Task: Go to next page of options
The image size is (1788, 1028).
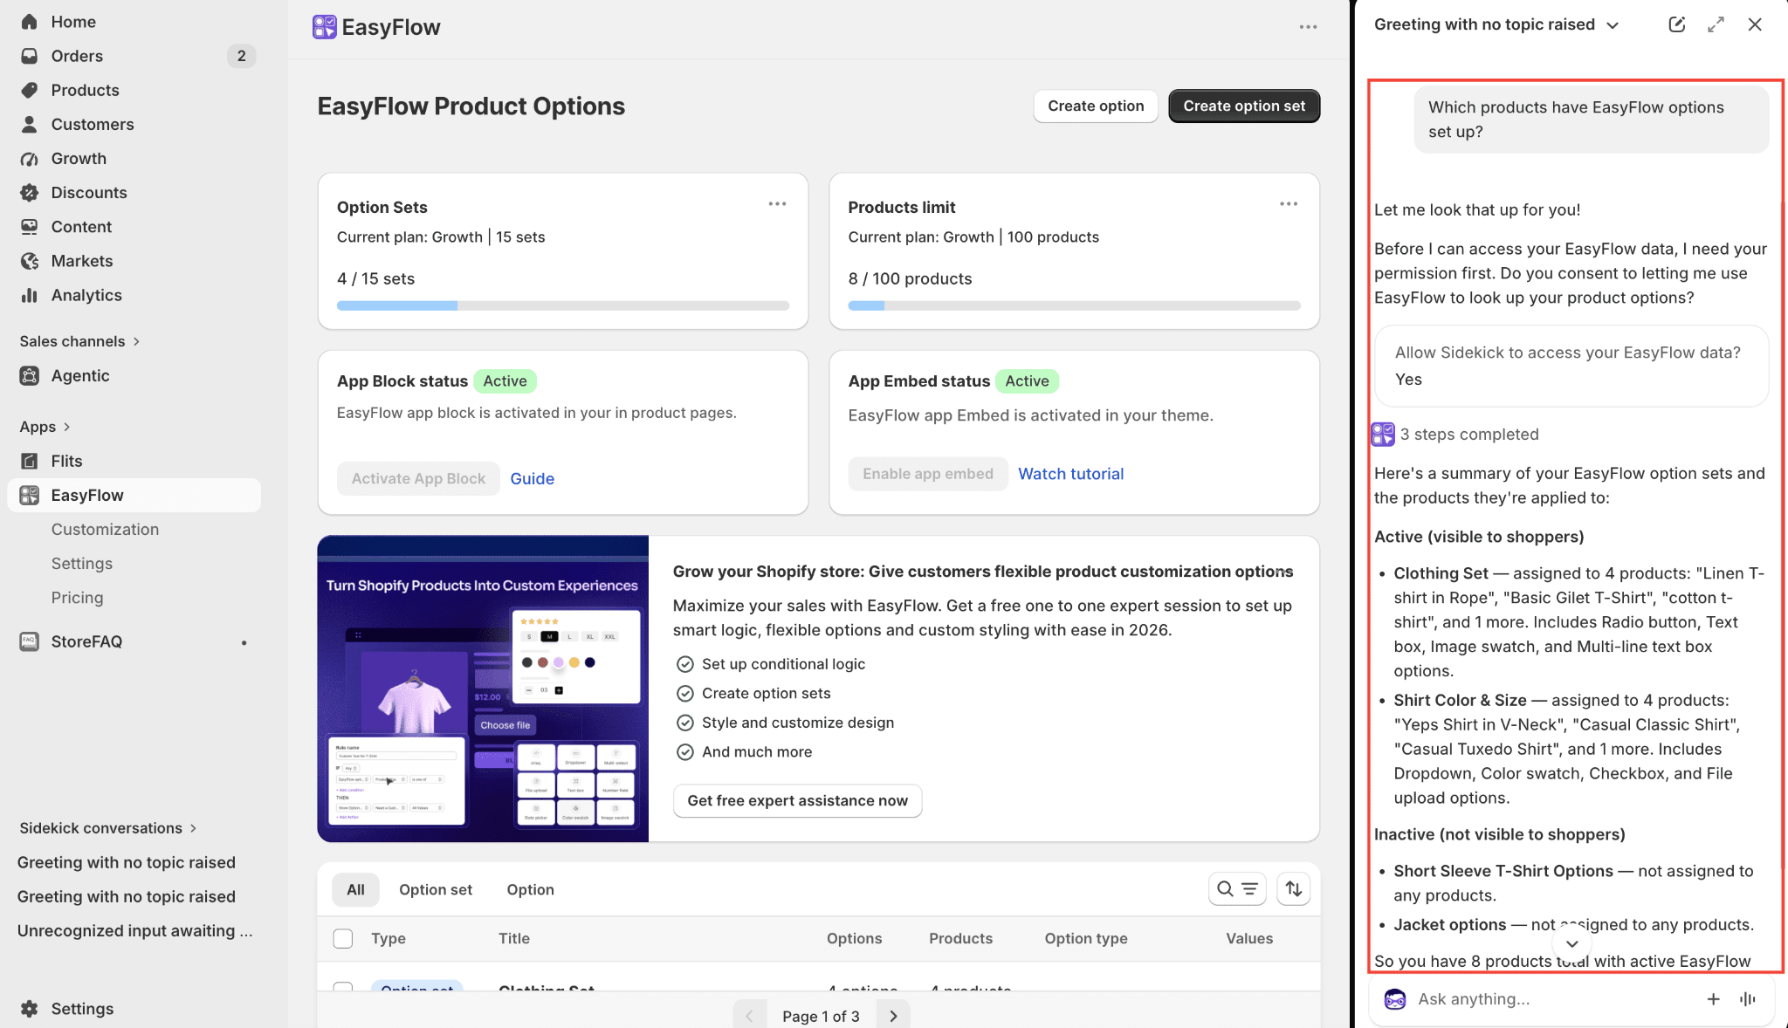Action: (x=893, y=1016)
